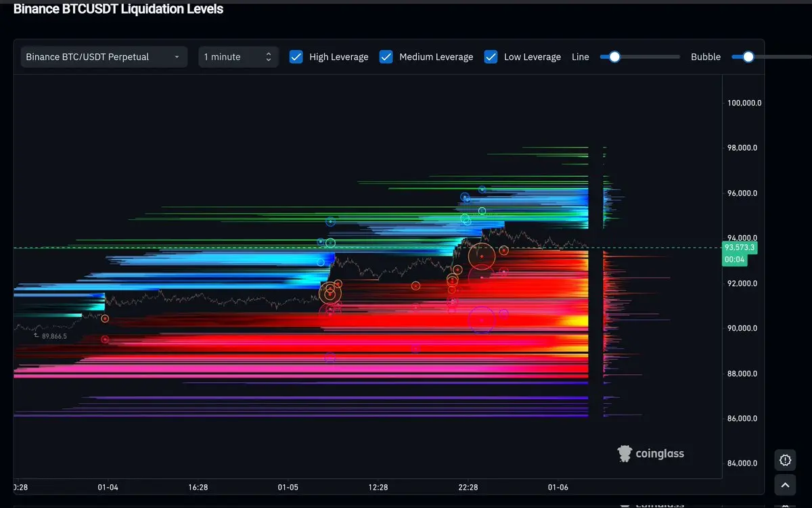Click the 86,000.0 price axis label
Screen dimensions: 812x508
742,419
